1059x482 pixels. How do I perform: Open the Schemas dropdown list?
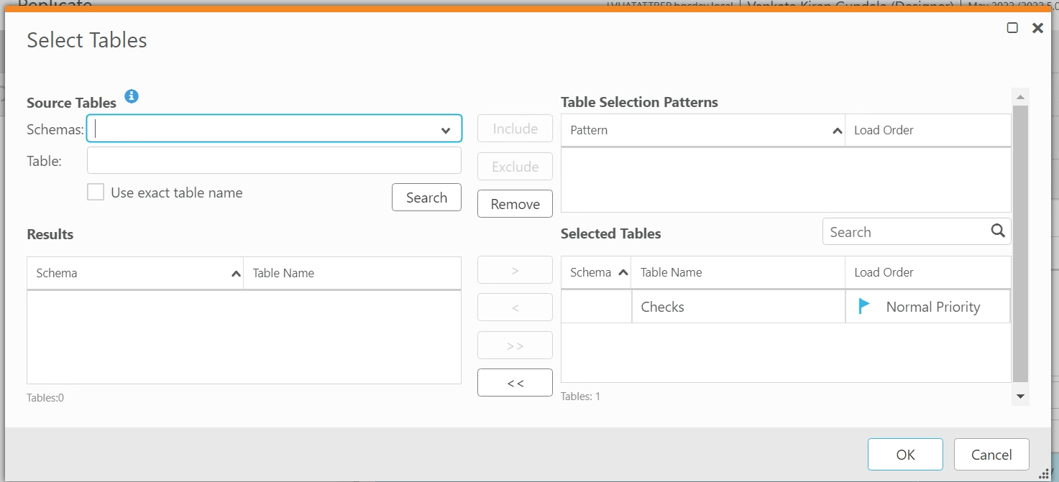click(446, 130)
